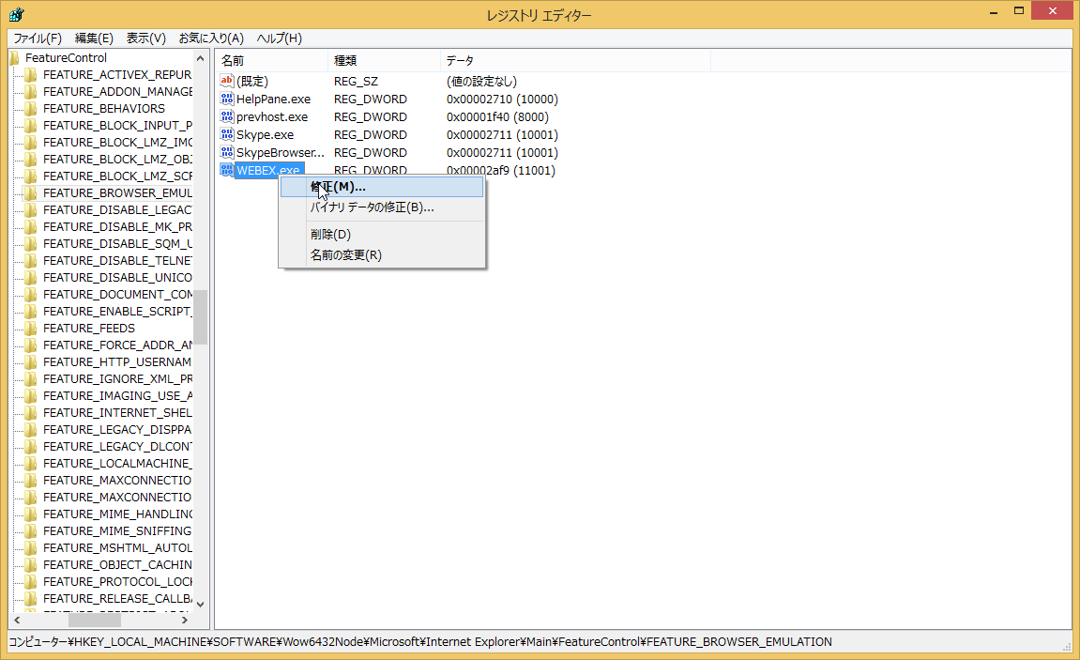Click the FEATURE_BROWSER_EMUL folder icon
Viewport: 1080px width, 660px height.
pyautogui.click(x=30, y=192)
